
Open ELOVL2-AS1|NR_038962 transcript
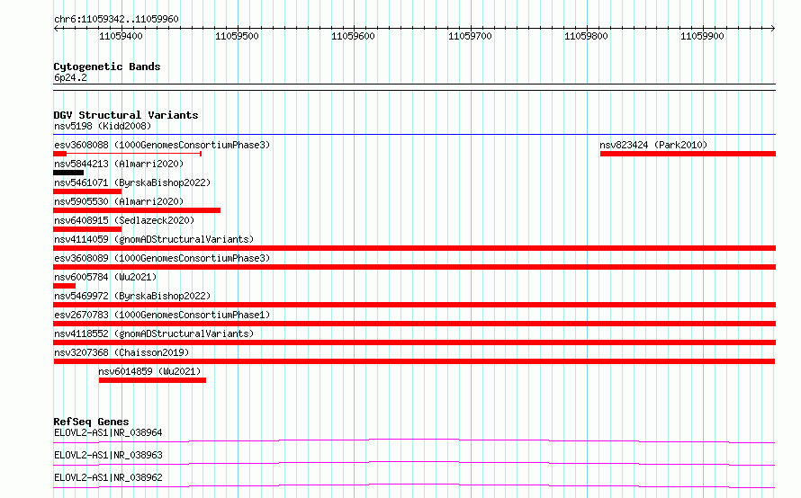pyautogui.click(x=108, y=477)
